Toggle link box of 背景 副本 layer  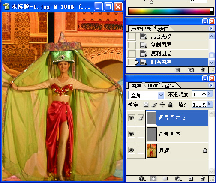pyautogui.click(x=141, y=134)
